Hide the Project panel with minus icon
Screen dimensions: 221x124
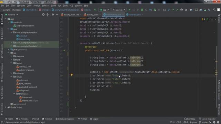(x=57, y=14)
